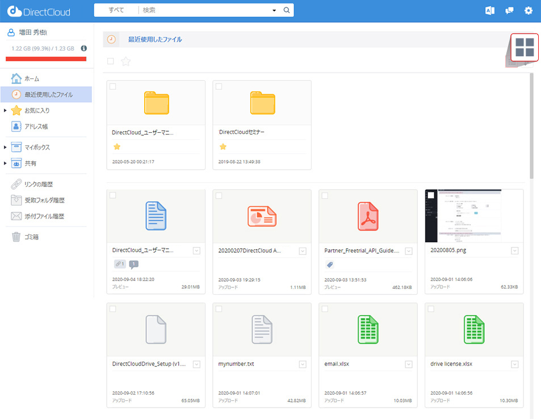Check DirectCloudDrive_Setup checkbox
The width and height of the screenshot is (541, 419).
(x=113, y=309)
